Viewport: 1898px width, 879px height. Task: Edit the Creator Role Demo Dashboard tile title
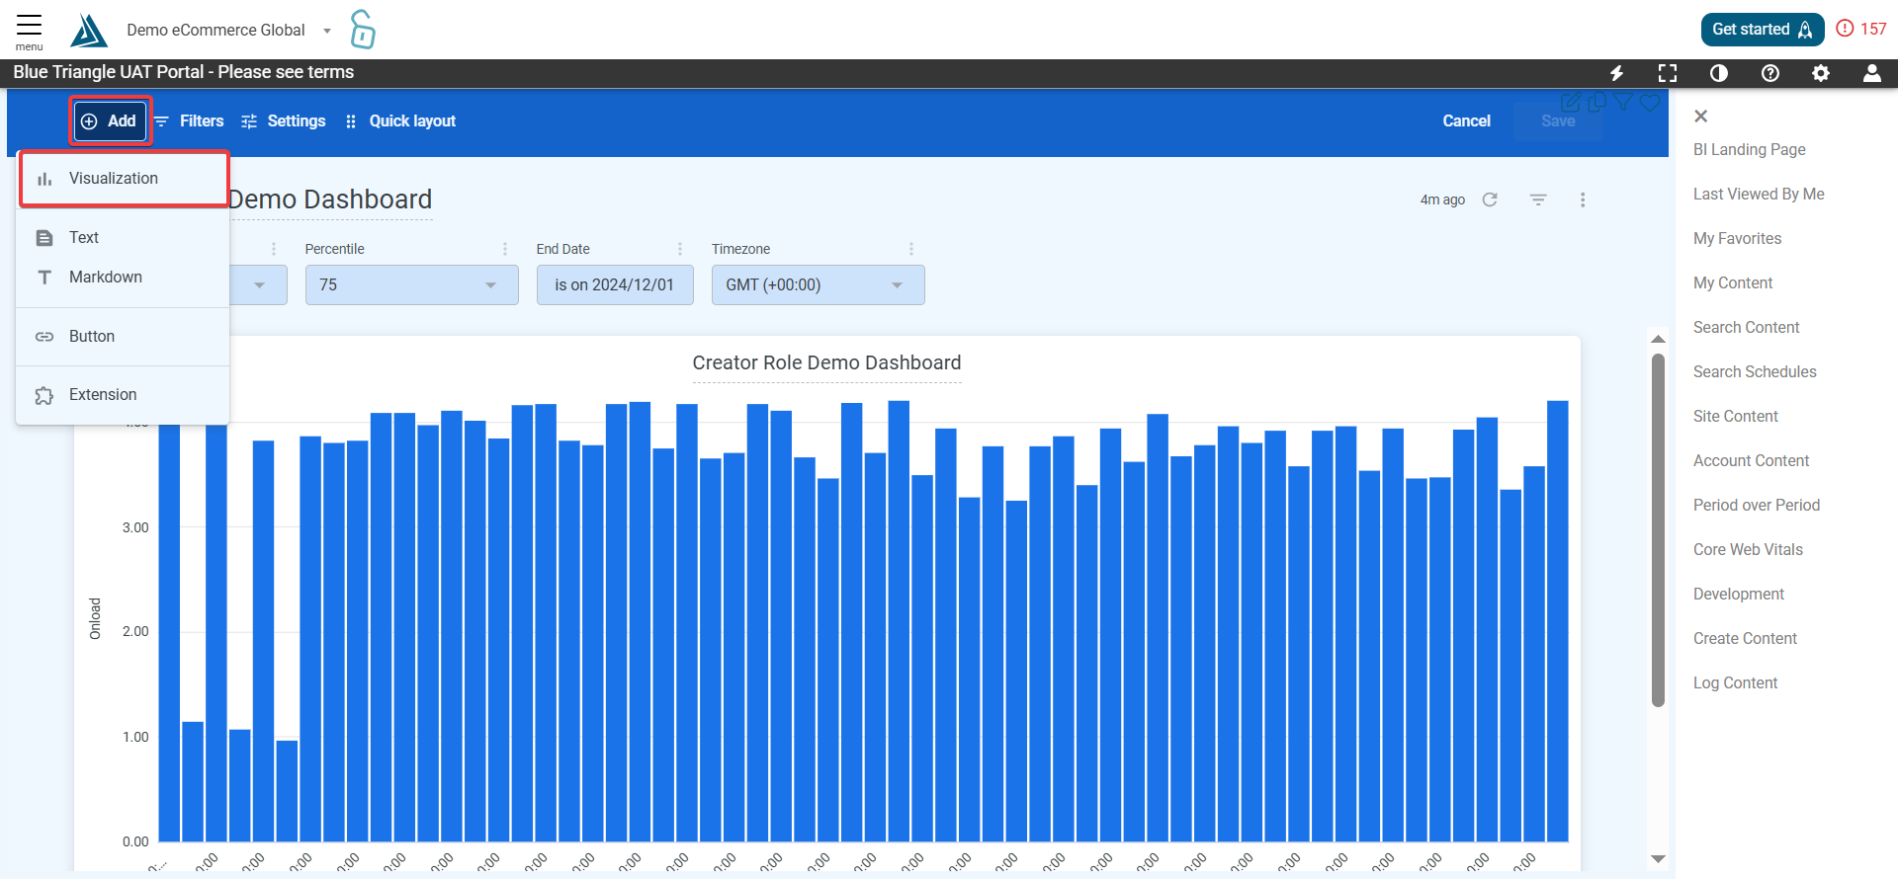[826, 363]
